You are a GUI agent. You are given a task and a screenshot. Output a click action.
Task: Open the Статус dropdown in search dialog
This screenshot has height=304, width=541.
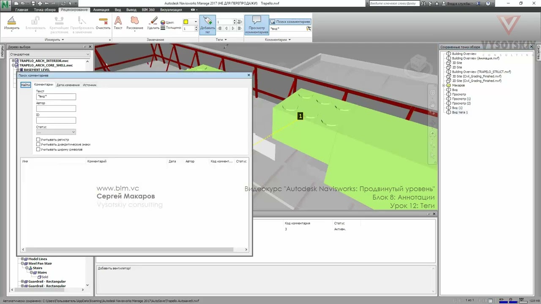coord(56,132)
